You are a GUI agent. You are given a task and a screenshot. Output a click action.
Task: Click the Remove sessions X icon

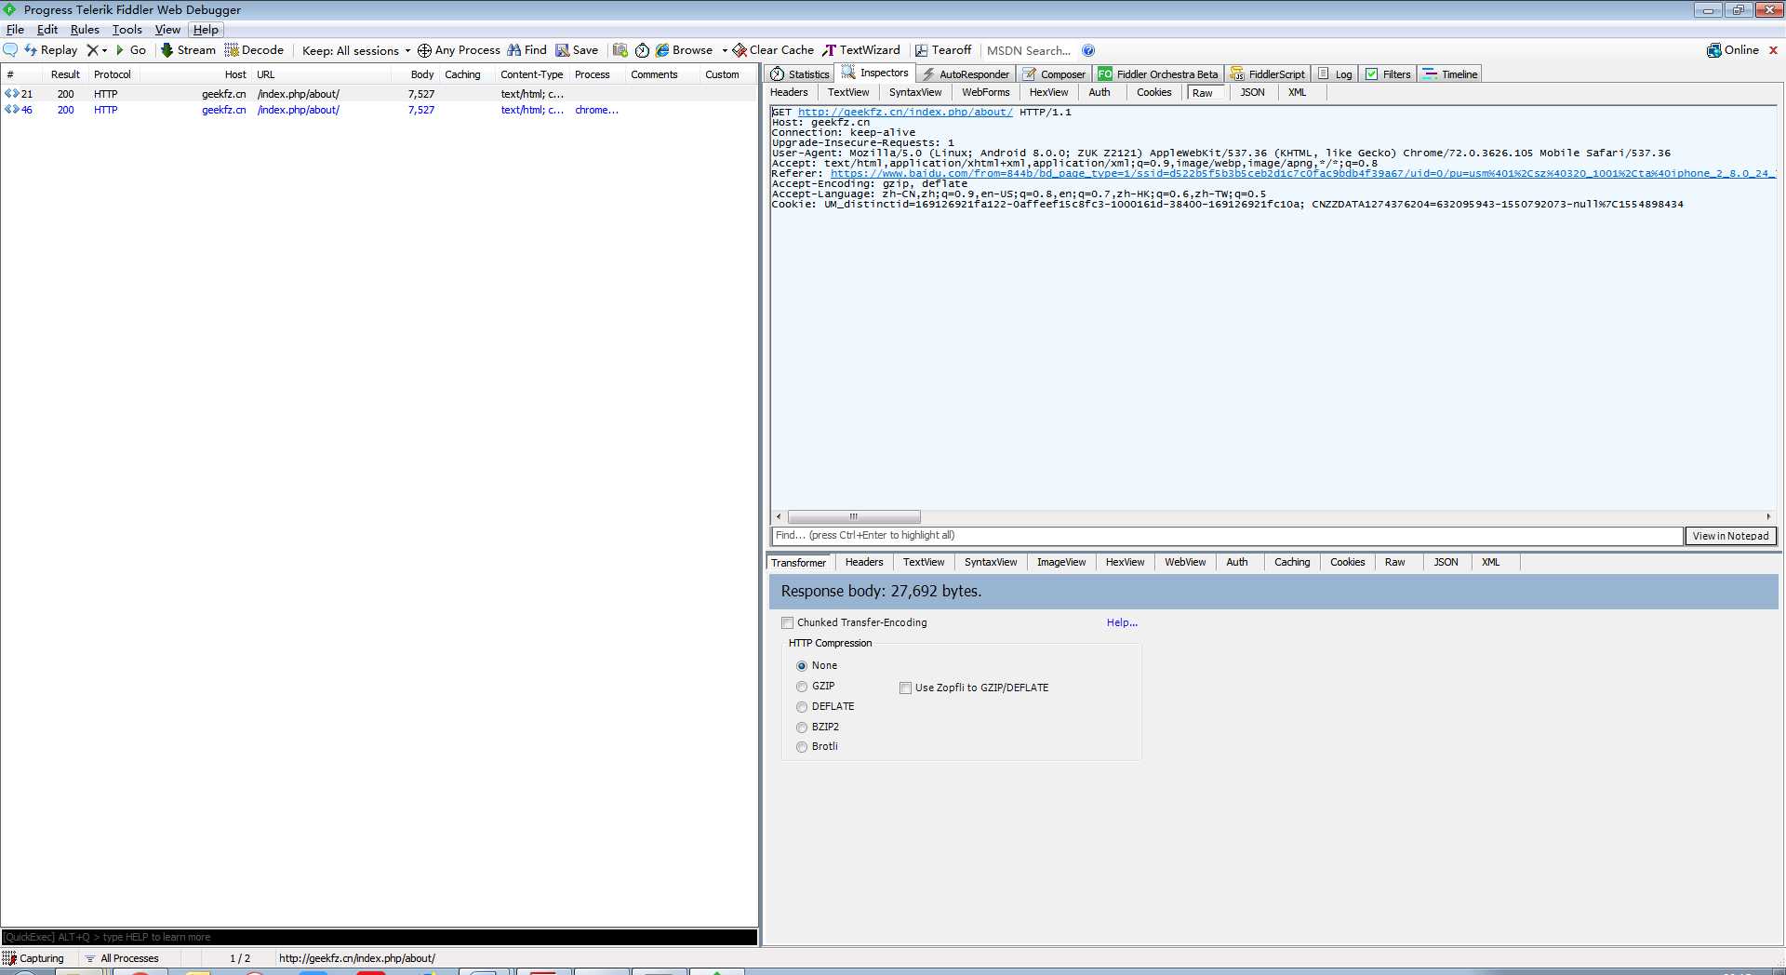92,50
